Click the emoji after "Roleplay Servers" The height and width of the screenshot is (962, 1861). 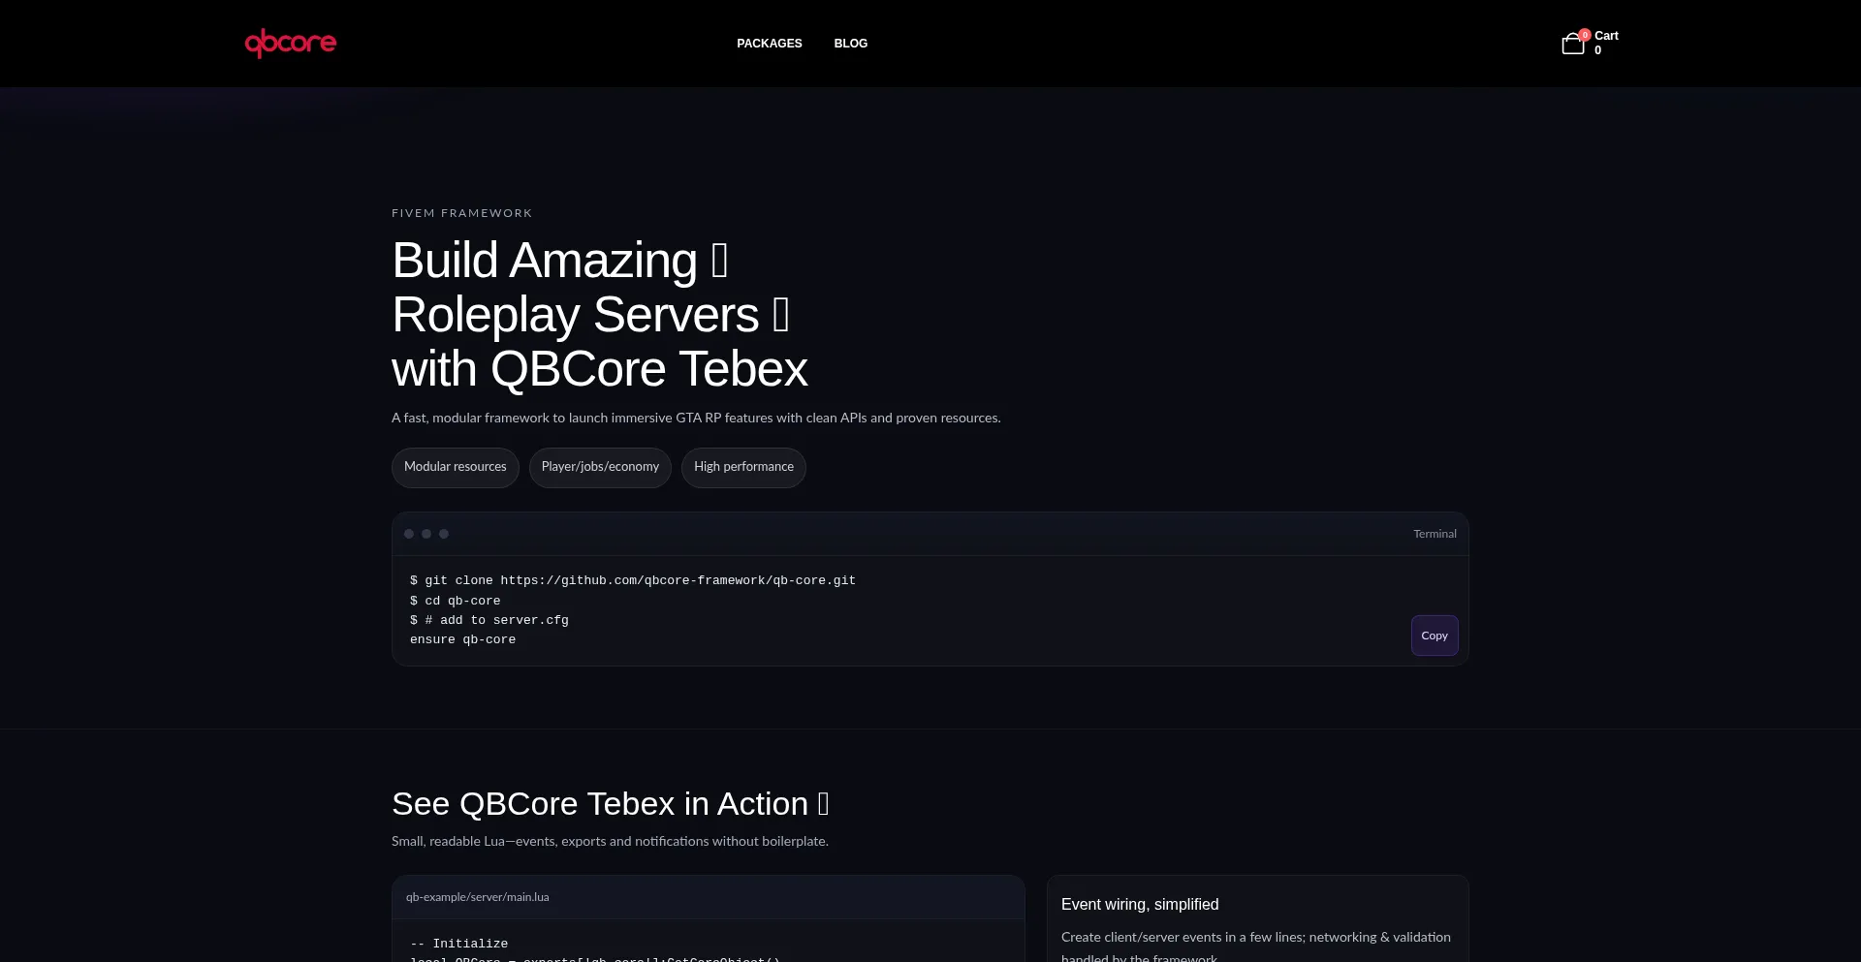tap(780, 315)
